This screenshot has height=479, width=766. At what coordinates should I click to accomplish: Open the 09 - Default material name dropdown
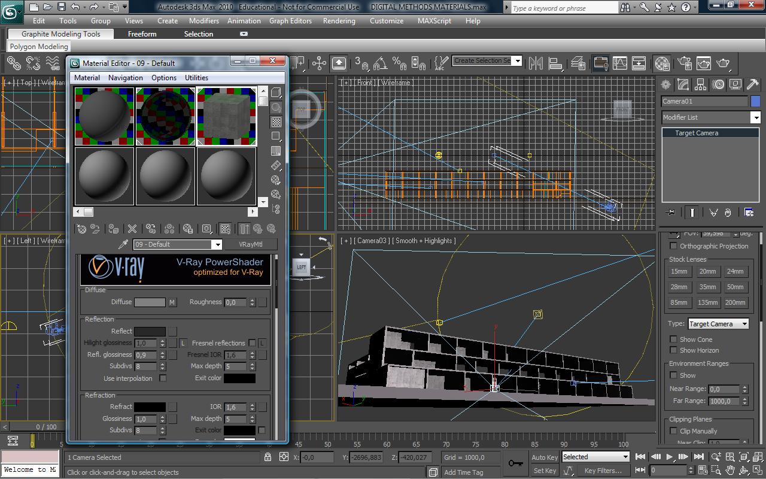point(218,244)
